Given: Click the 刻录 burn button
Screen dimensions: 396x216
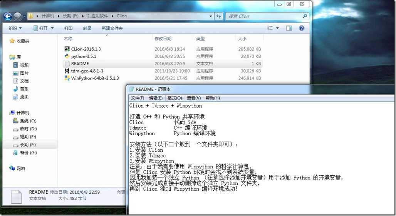Looking at the screenshot, I should click(87, 28).
